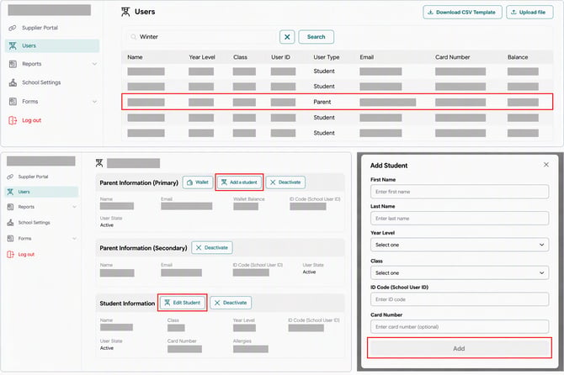Deactivate the primary parent
This screenshot has width=564, height=375.
(285, 182)
